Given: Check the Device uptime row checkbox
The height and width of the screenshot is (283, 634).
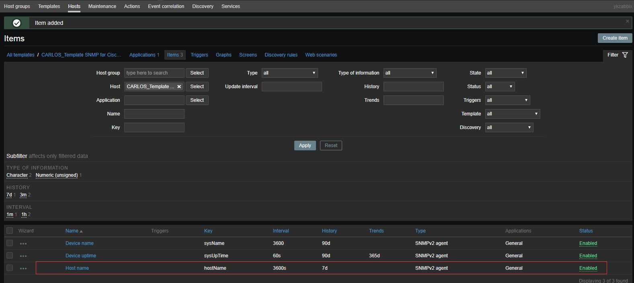Looking at the screenshot, I should pos(10,255).
